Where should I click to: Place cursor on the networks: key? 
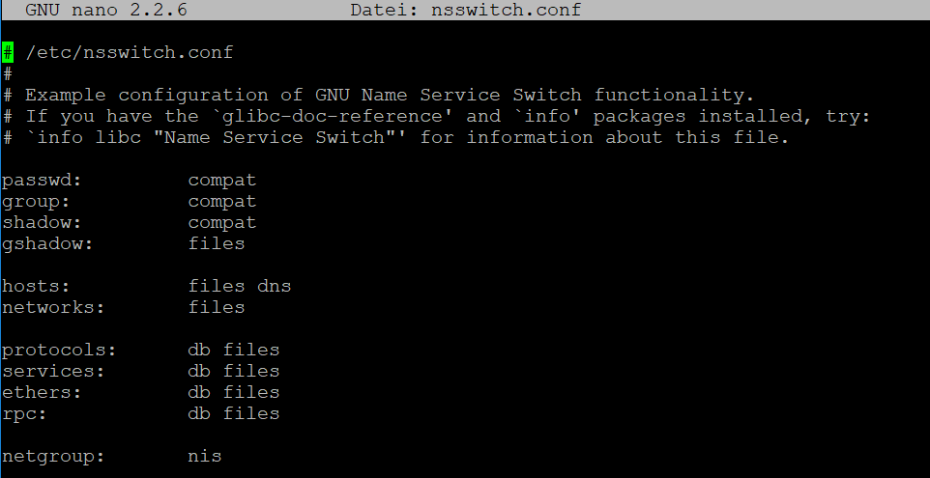click(53, 307)
